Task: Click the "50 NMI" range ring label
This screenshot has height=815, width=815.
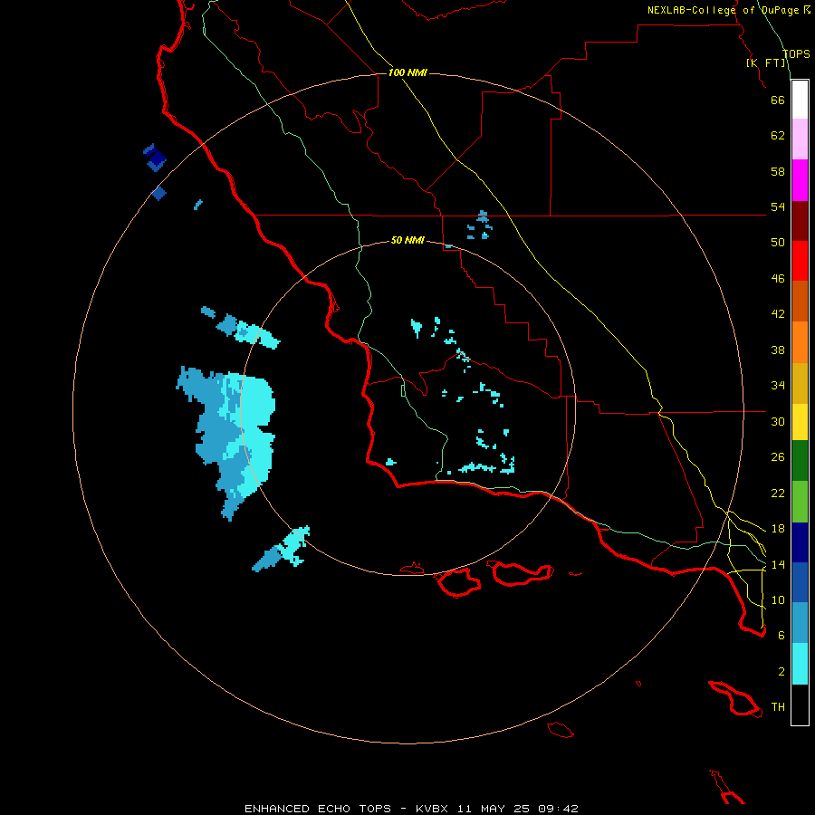Action: click(407, 240)
